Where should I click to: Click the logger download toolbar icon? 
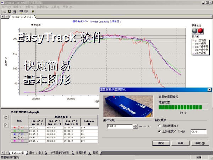pos(20,12)
